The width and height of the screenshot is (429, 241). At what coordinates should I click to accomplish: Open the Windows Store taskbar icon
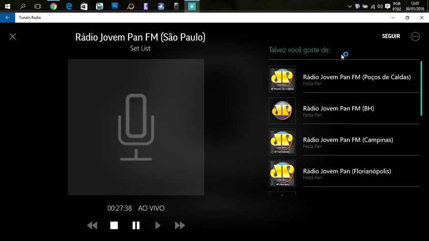(84, 6)
